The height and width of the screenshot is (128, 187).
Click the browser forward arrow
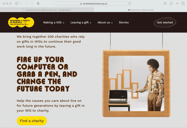coord(32,3)
